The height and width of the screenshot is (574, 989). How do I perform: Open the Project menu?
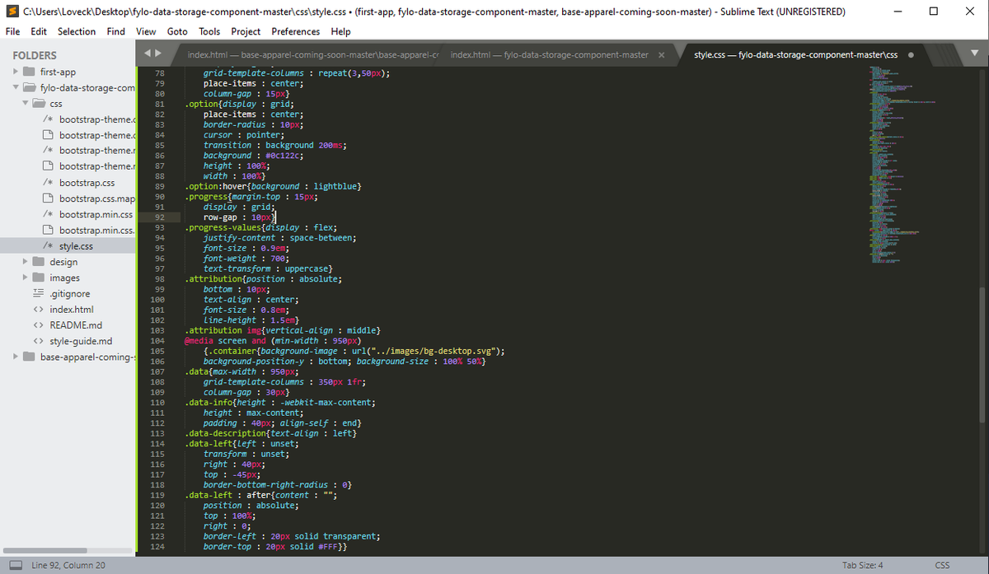246,31
